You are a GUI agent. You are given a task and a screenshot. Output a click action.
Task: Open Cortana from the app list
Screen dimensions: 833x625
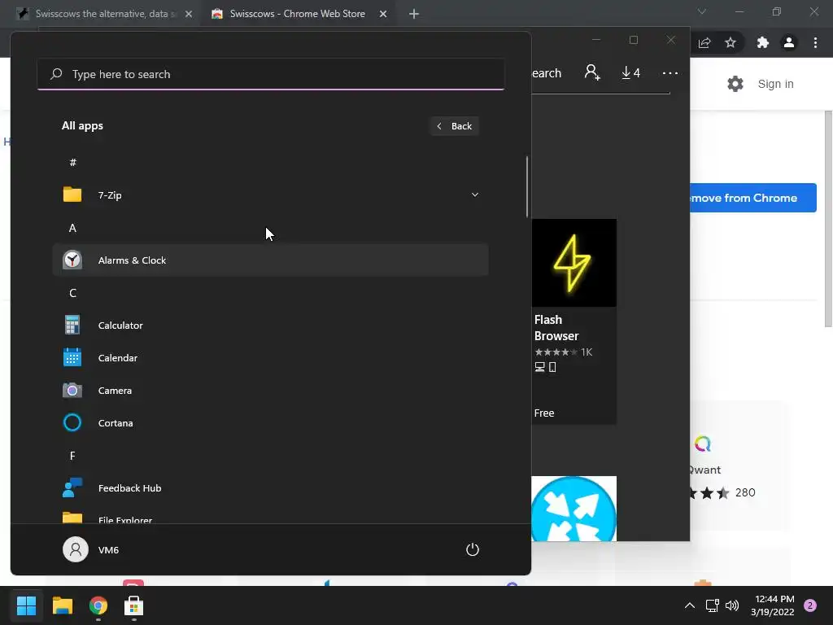tap(270, 423)
